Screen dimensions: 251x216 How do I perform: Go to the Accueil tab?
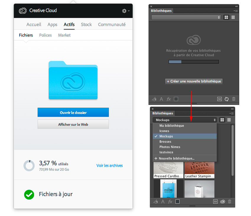(34, 25)
